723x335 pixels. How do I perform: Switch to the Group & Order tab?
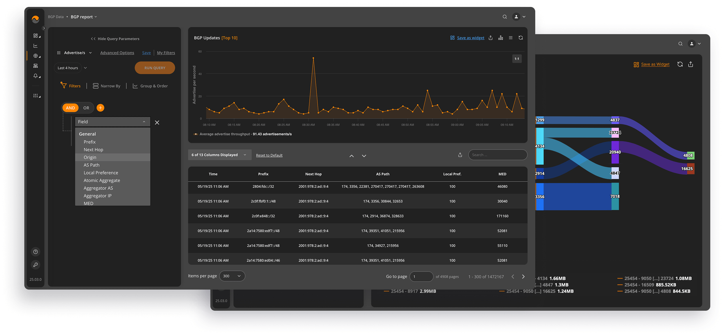(150, 86)
